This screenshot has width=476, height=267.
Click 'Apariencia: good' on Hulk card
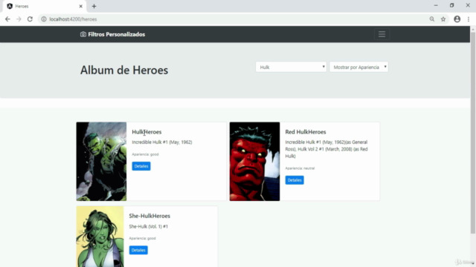point(145,154)
